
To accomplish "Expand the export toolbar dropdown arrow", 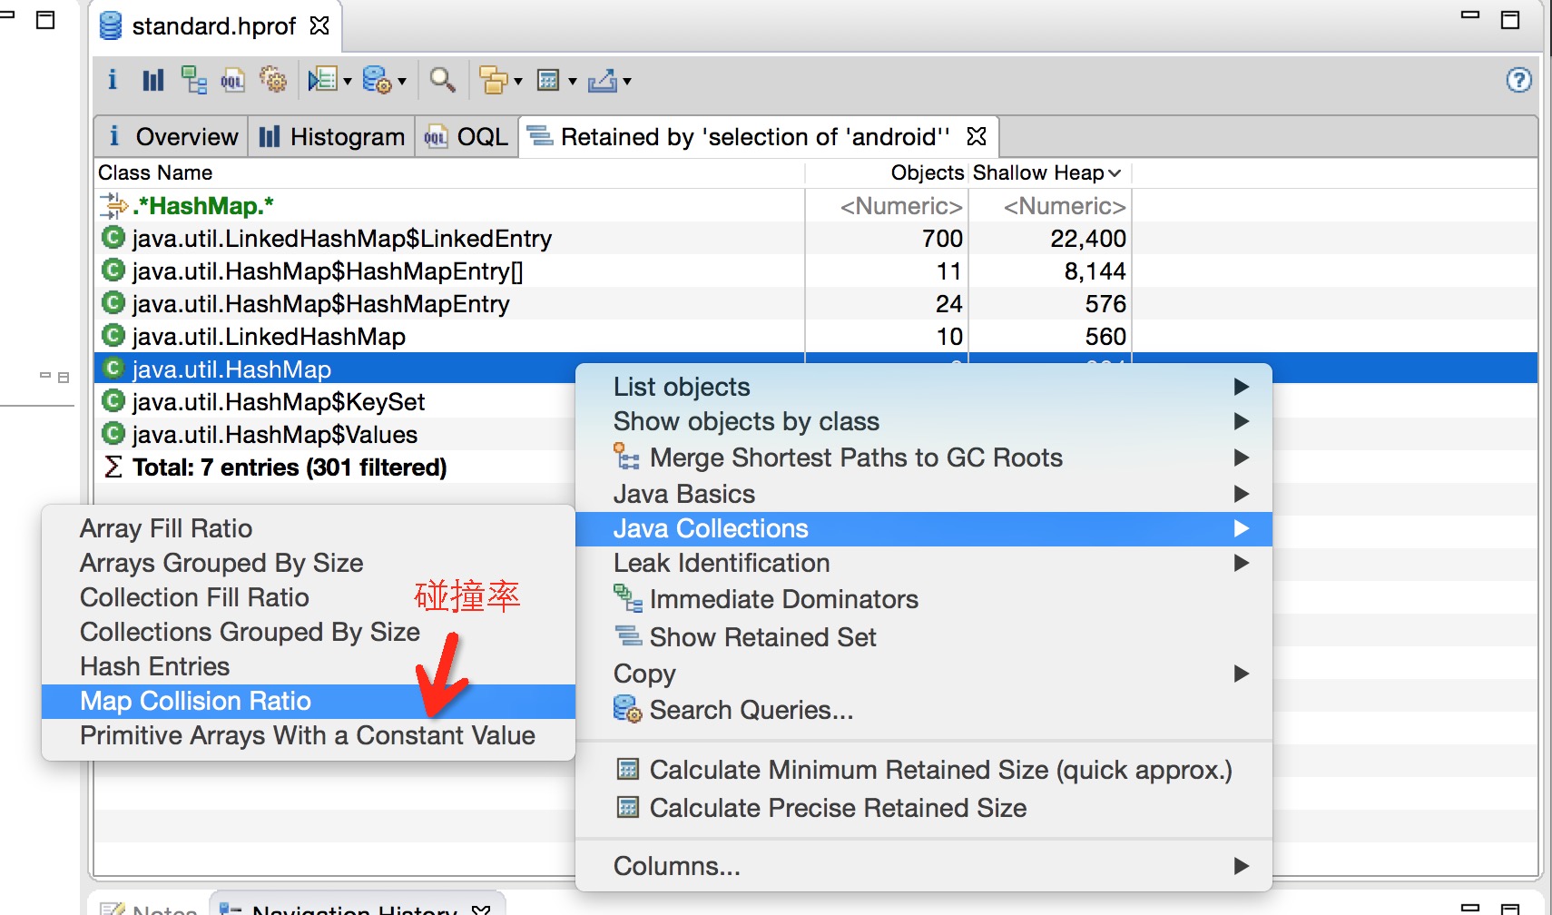I will (627, 82).
